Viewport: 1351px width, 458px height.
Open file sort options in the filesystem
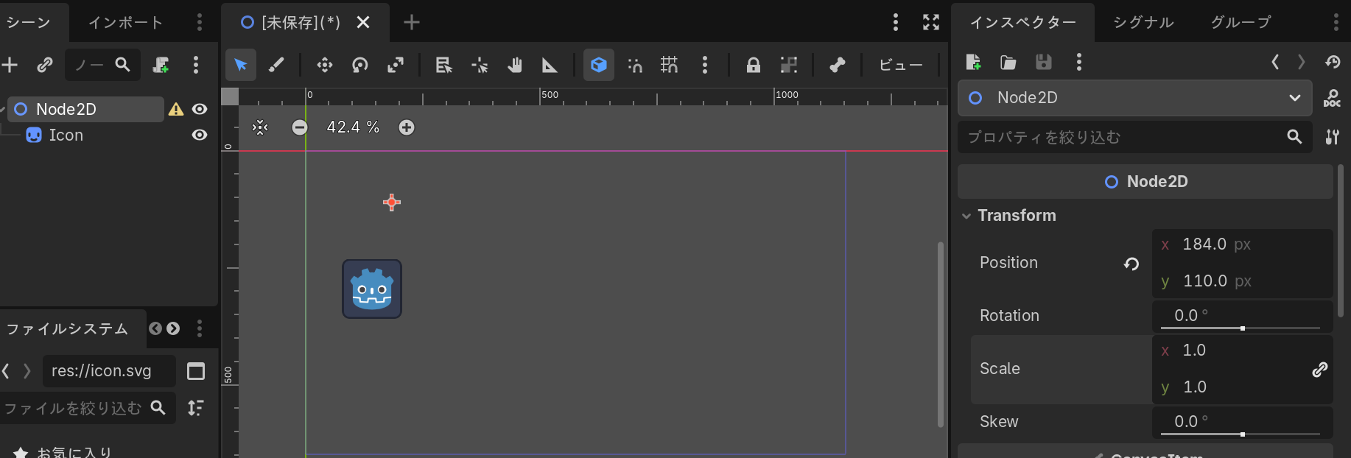[x=196, y=408]
